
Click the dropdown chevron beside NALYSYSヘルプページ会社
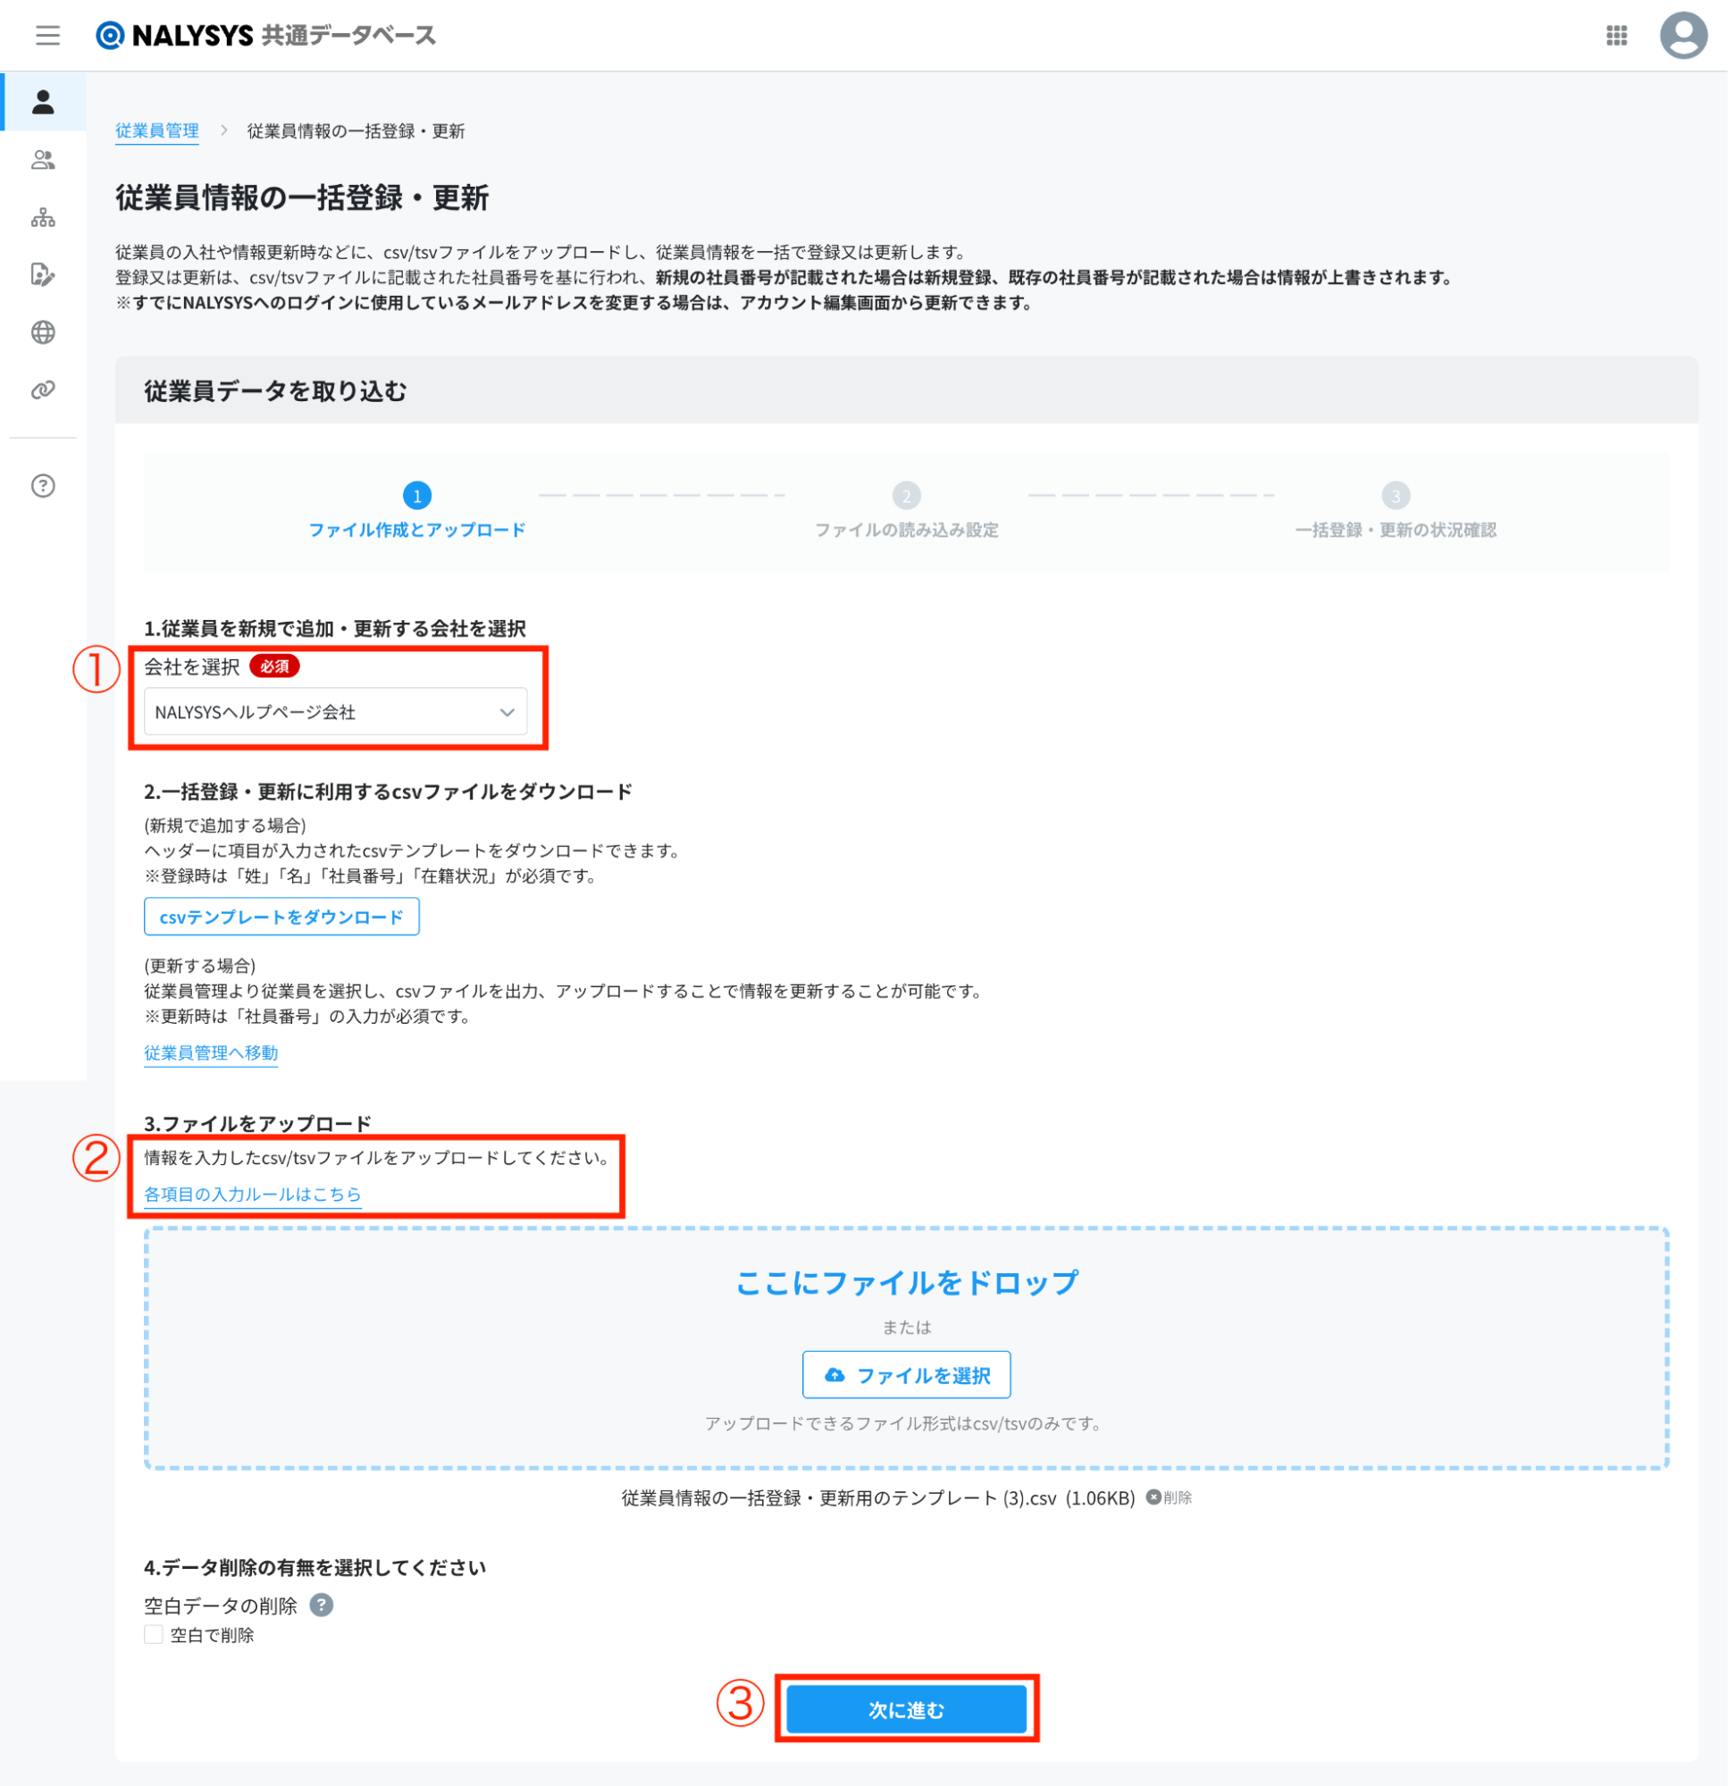pyautogui.click(x=507, y=713)
